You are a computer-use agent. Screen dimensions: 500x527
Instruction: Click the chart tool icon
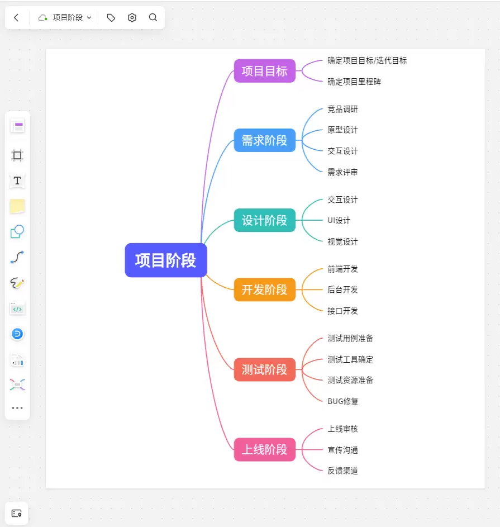17,360
